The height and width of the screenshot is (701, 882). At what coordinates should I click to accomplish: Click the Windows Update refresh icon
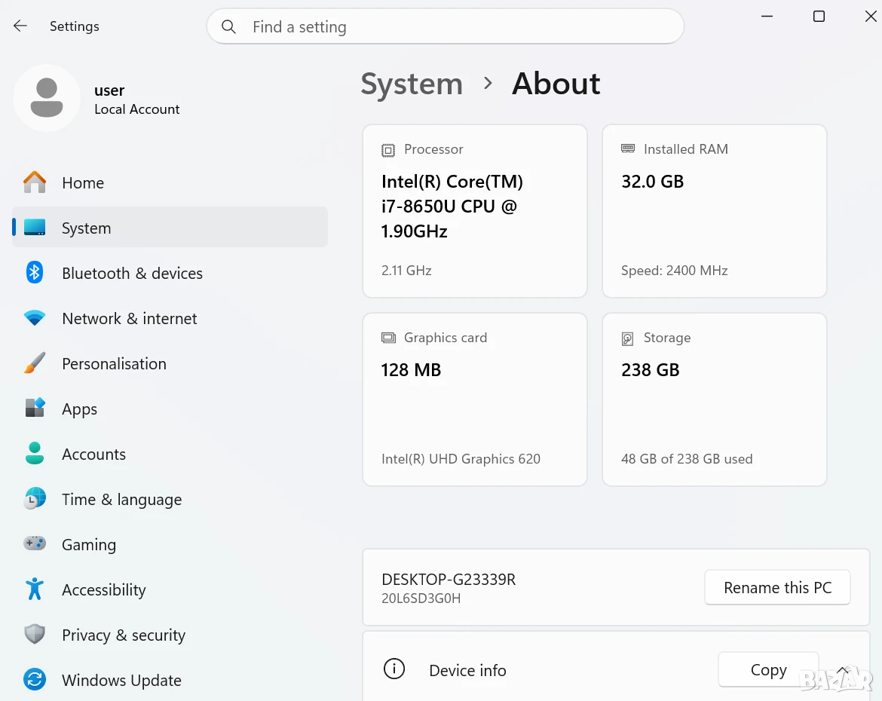coord(35,680)
